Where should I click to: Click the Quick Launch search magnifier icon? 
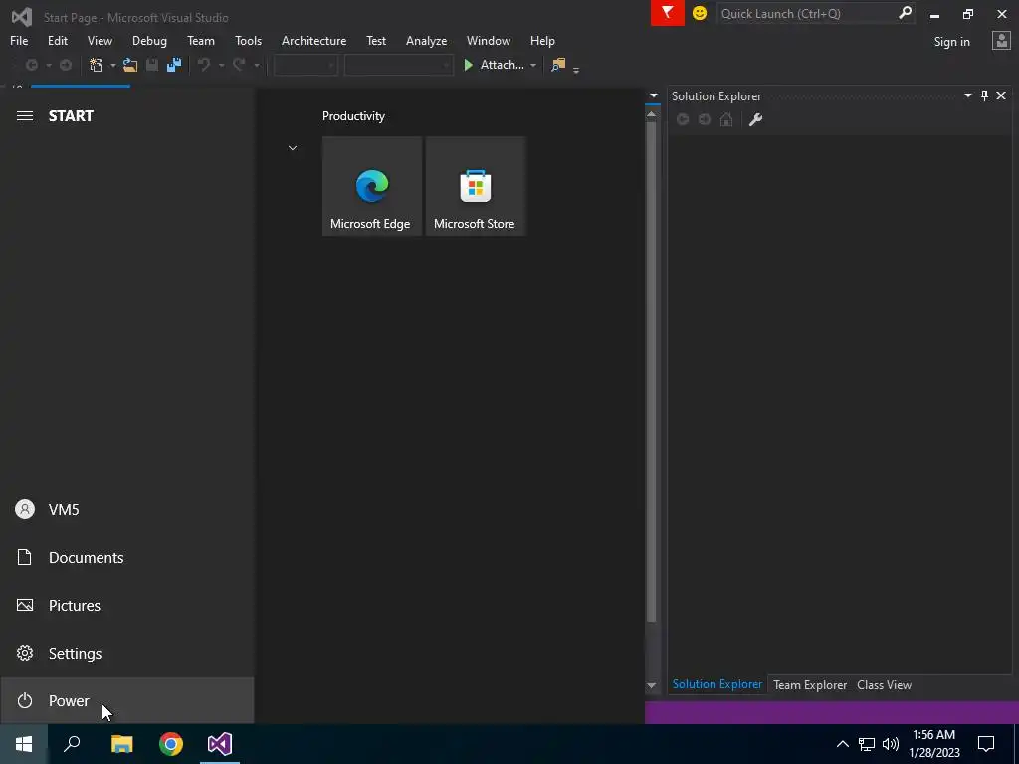point(904,13)
